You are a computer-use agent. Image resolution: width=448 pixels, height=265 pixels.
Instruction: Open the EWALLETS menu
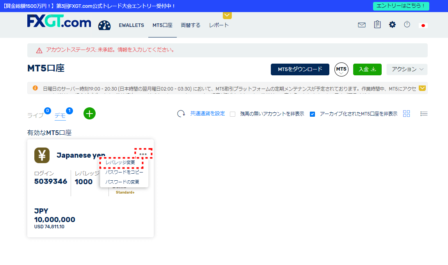(132, 25)
